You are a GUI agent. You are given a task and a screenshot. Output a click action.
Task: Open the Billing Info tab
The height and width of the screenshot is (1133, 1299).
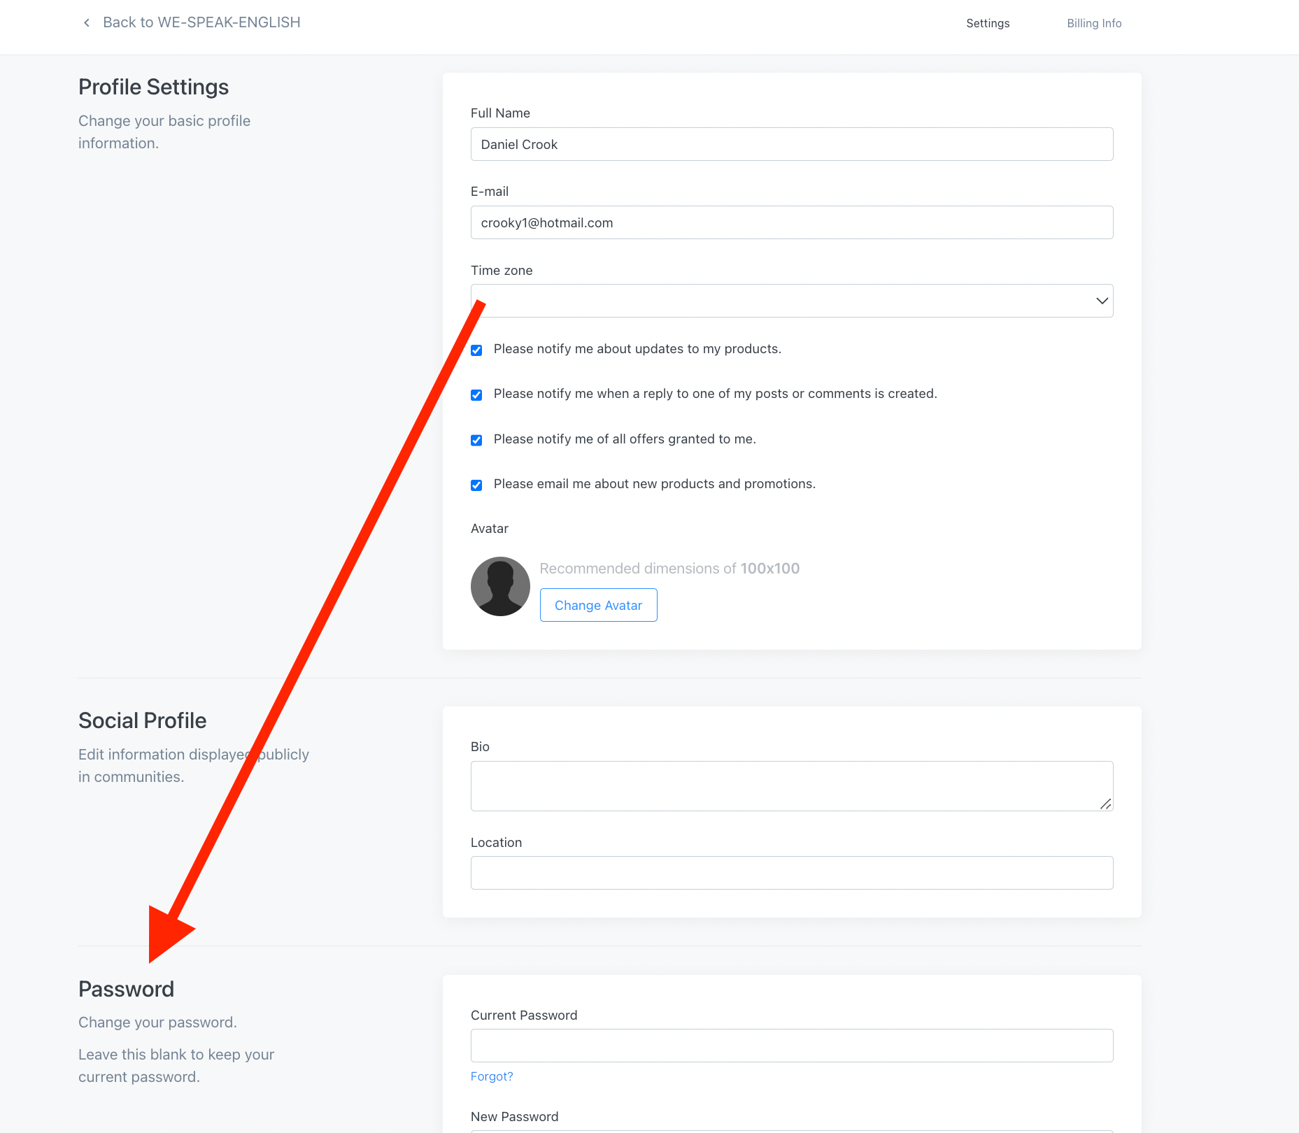coord(1094,23)
